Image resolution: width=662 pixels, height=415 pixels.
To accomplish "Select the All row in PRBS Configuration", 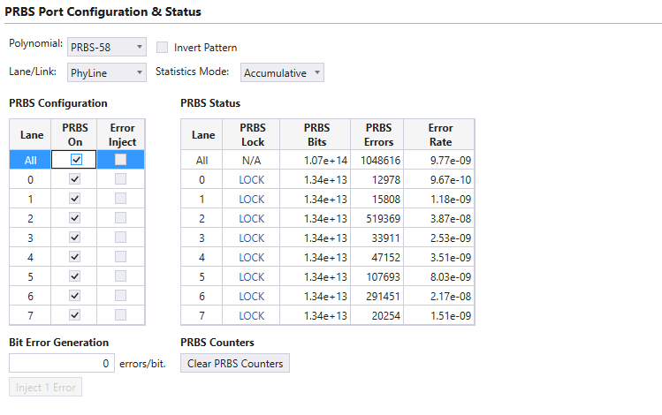I will click(77, 160).
